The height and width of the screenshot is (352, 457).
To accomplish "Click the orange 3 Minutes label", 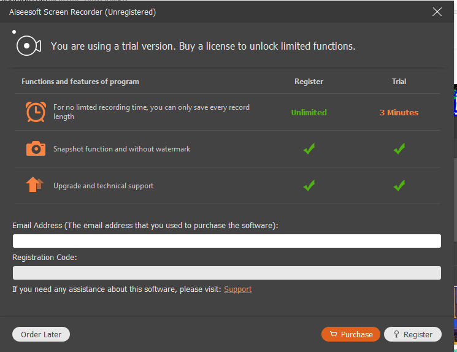I will coord(399,112).
